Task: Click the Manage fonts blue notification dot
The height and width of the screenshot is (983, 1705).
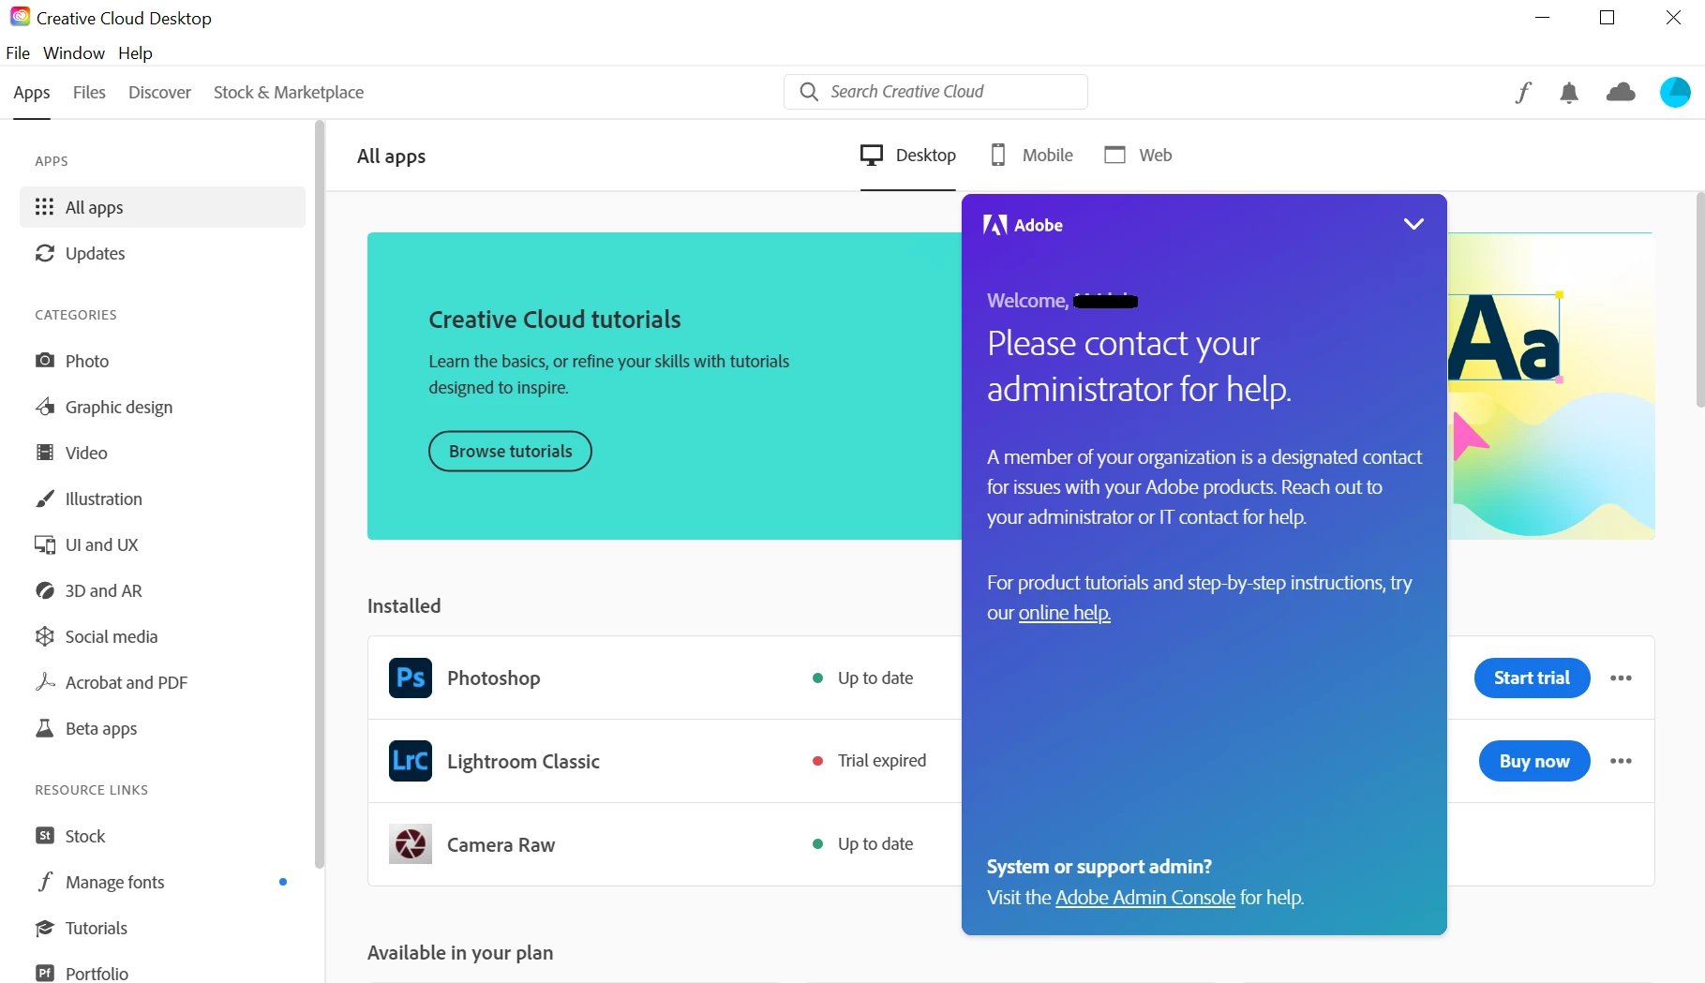Action: (283, 882)
